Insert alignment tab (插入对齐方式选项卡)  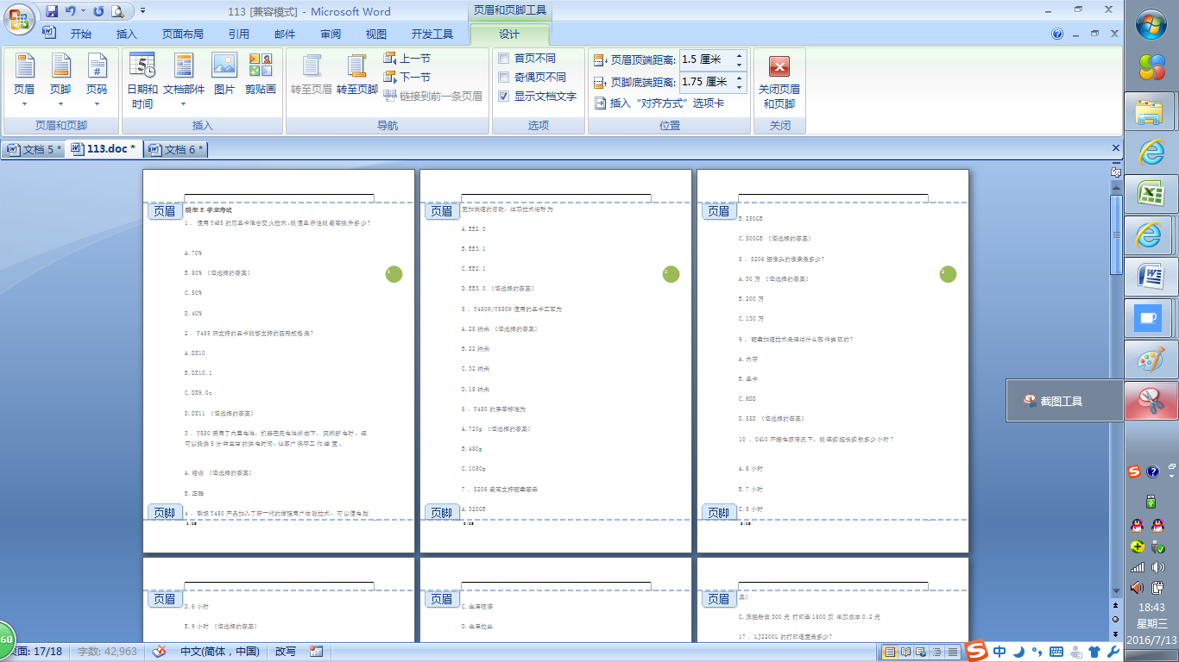tap(659, 103)
